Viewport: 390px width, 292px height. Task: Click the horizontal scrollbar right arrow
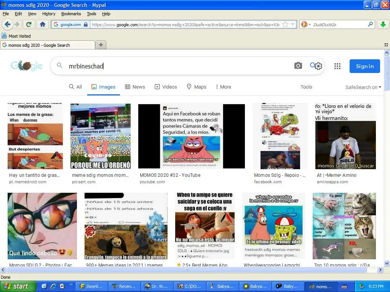coord(380,270)
